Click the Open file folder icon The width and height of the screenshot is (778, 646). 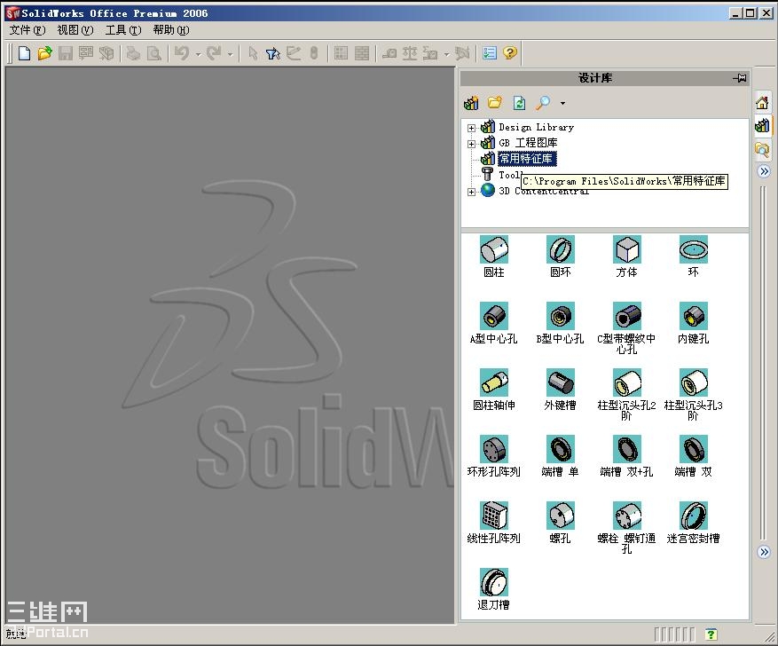pos(44,53)
